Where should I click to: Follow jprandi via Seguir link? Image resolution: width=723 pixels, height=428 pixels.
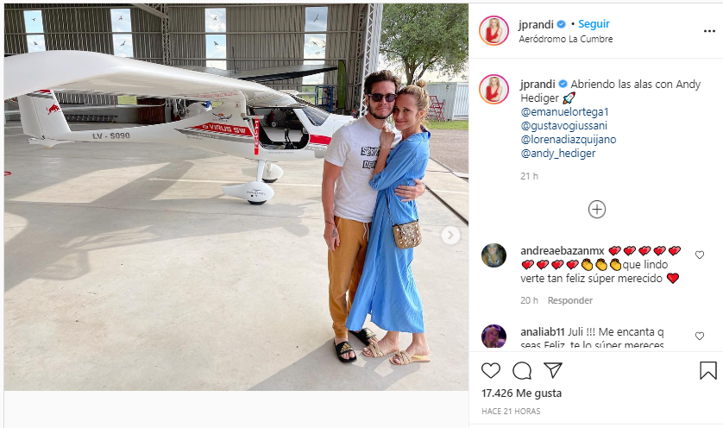click(x=594, y=24)
